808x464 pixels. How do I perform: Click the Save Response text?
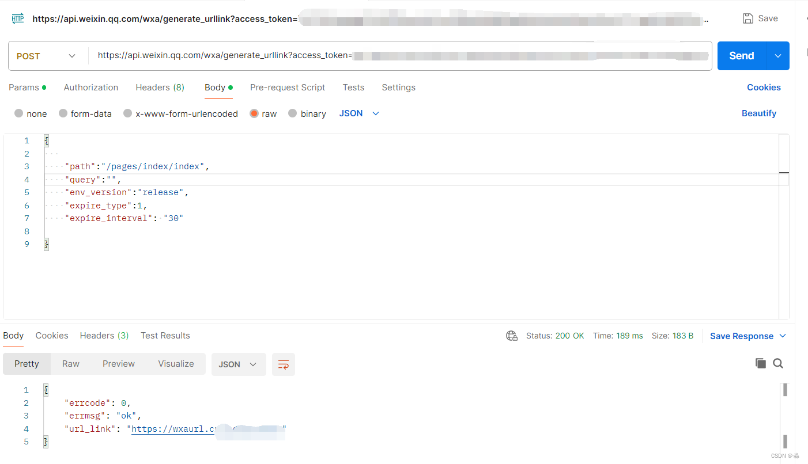pyautogui.click(x=742, y=336)
